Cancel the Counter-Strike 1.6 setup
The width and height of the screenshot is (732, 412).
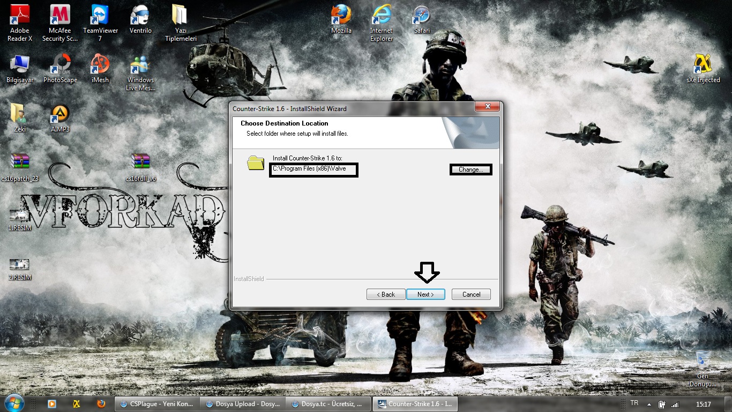[x=470, y=294]
